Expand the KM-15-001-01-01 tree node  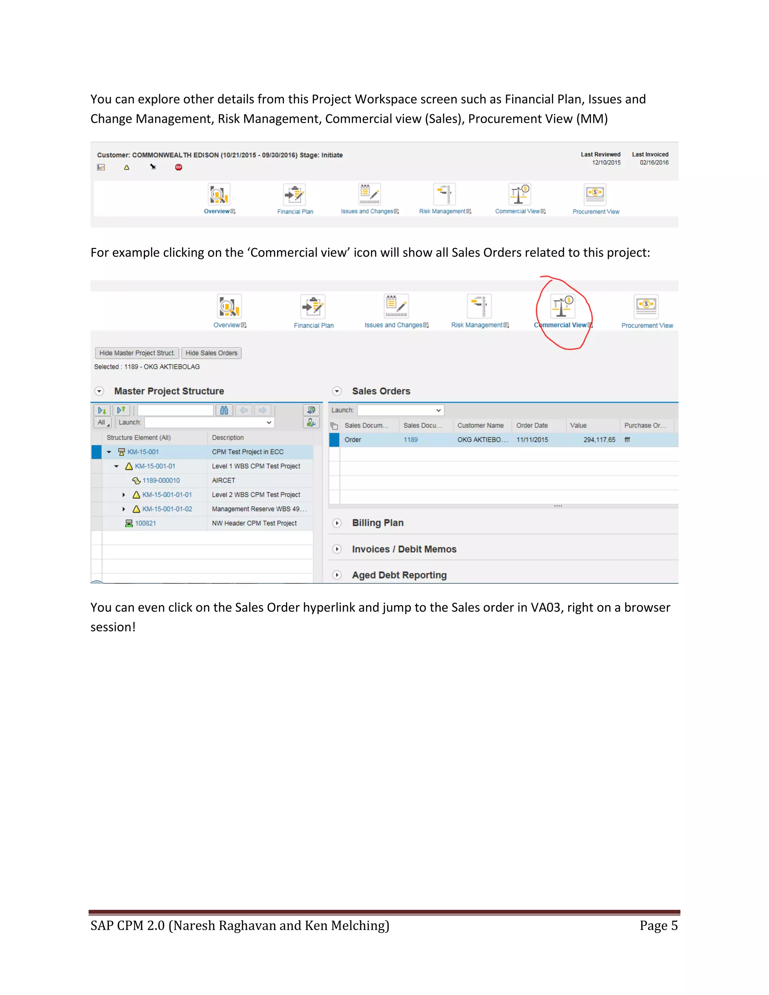tap(124, 495)
